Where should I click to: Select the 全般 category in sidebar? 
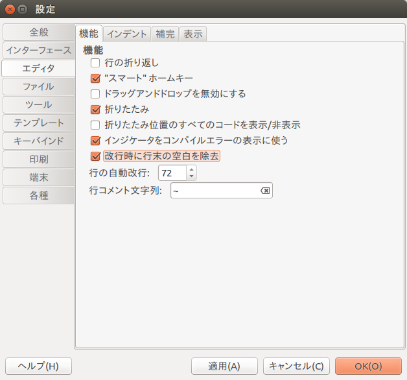(x=38, y=32)
